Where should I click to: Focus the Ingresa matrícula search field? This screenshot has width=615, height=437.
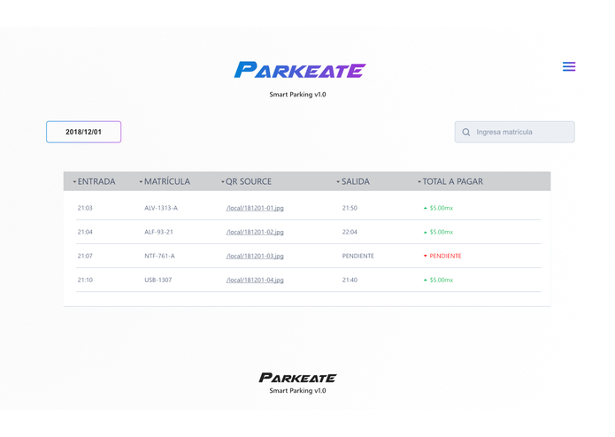click(515, 132)
